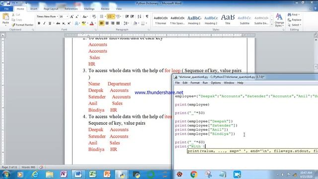The height and width of the screenshot is (179, 318).
Task: Apply the Normal style
Action: click(x=160, y=20)
